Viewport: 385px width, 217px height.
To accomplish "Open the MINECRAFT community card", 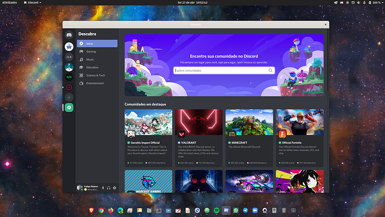I will tap(249, 138).
